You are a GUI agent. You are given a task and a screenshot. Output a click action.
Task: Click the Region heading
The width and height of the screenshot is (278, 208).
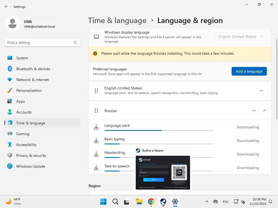click(x=94, y=186)
